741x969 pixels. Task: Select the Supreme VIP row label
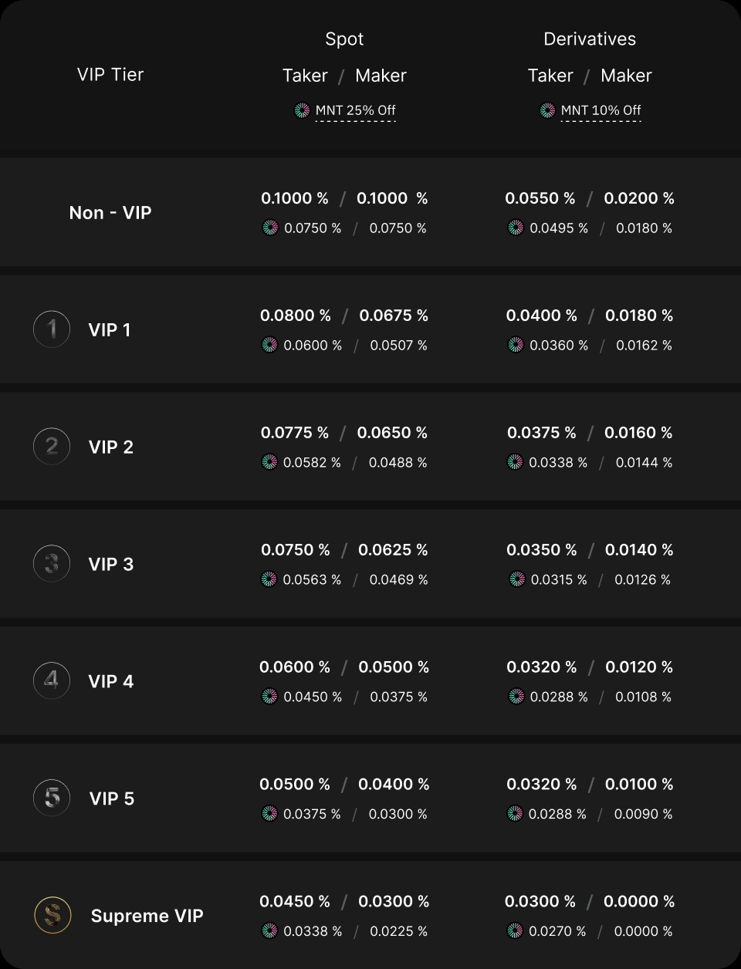[147, 916]
